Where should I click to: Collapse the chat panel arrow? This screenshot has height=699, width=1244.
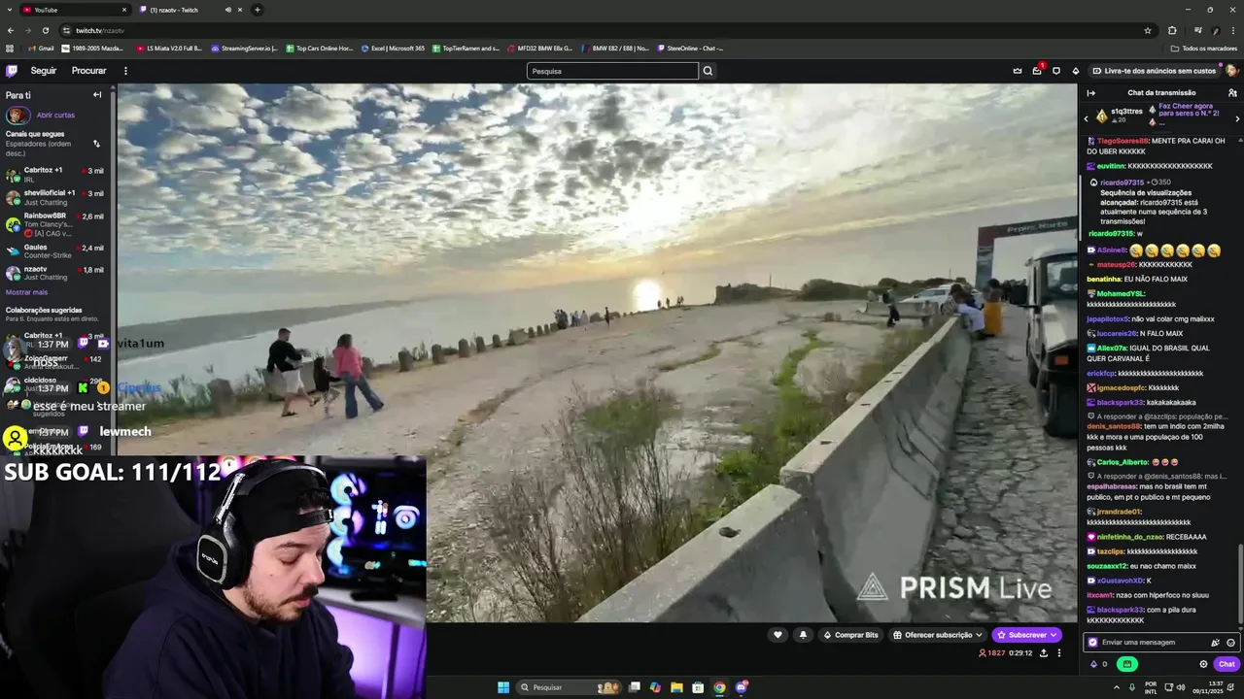point(1090,93)
